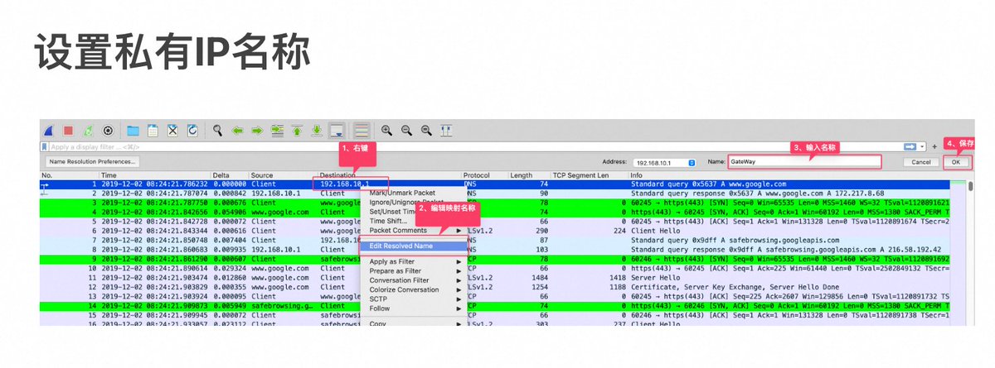995x368 pixels.
Task: Click the zoom out icon
Action: coord(406,131)
